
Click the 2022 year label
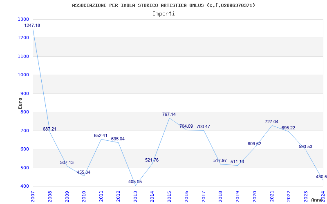click(x=289, y=197)
